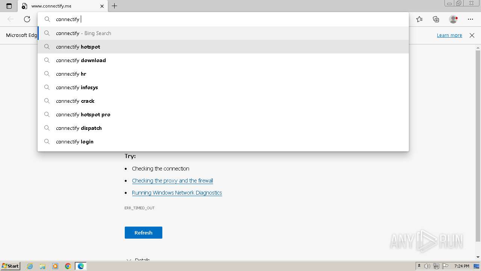Switch to the Microsoft Edge taskbar icon
Viewport: 481px width, 271px height.
click(81, 266)
